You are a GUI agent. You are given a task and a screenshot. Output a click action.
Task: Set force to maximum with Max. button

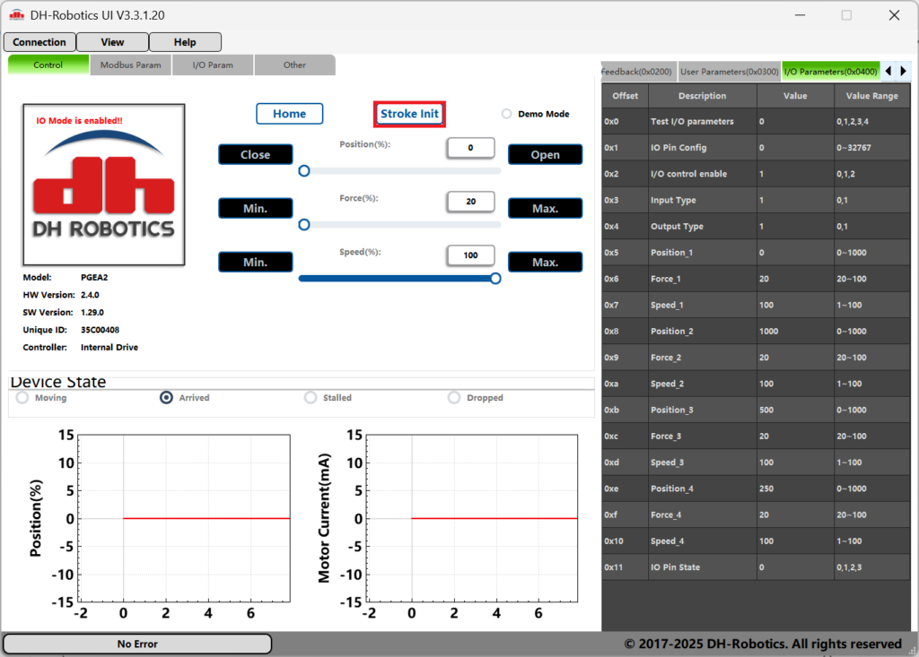545,209
